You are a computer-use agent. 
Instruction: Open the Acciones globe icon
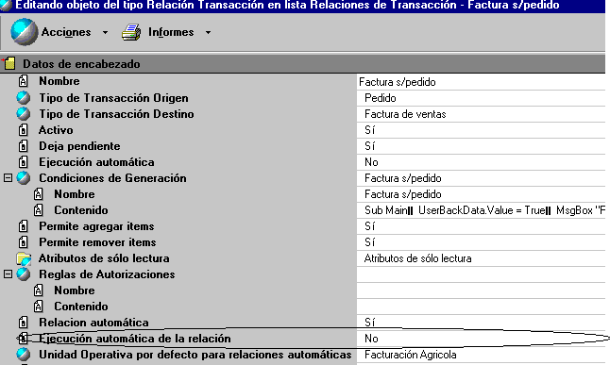pyautogui.click(x=25, y=32)
